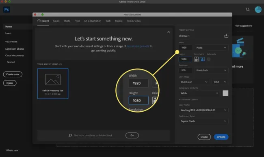Switch to the Web tab
This screenshot has height=157, width=264.
tap(108, 21)
